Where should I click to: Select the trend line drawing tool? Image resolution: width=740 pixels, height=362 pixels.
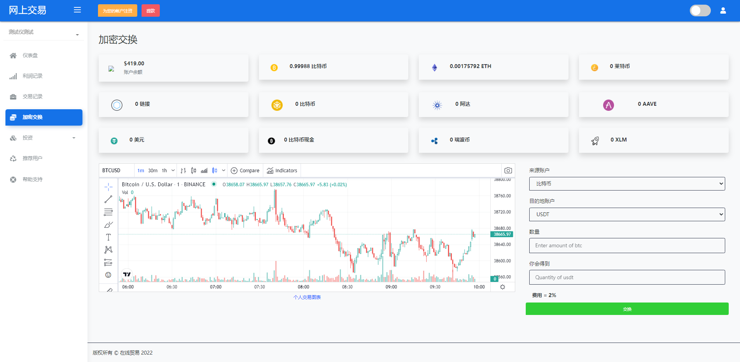tap(108, 199)
